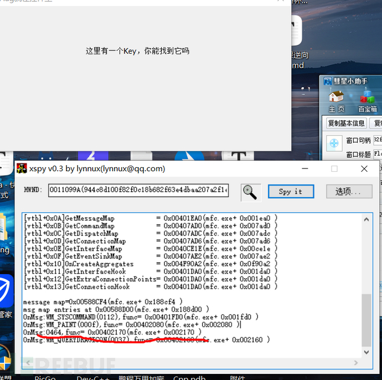Open 主页 home icon in 彗星小助手
This screenshot has height=380, width=382.
tap(337, 101)
